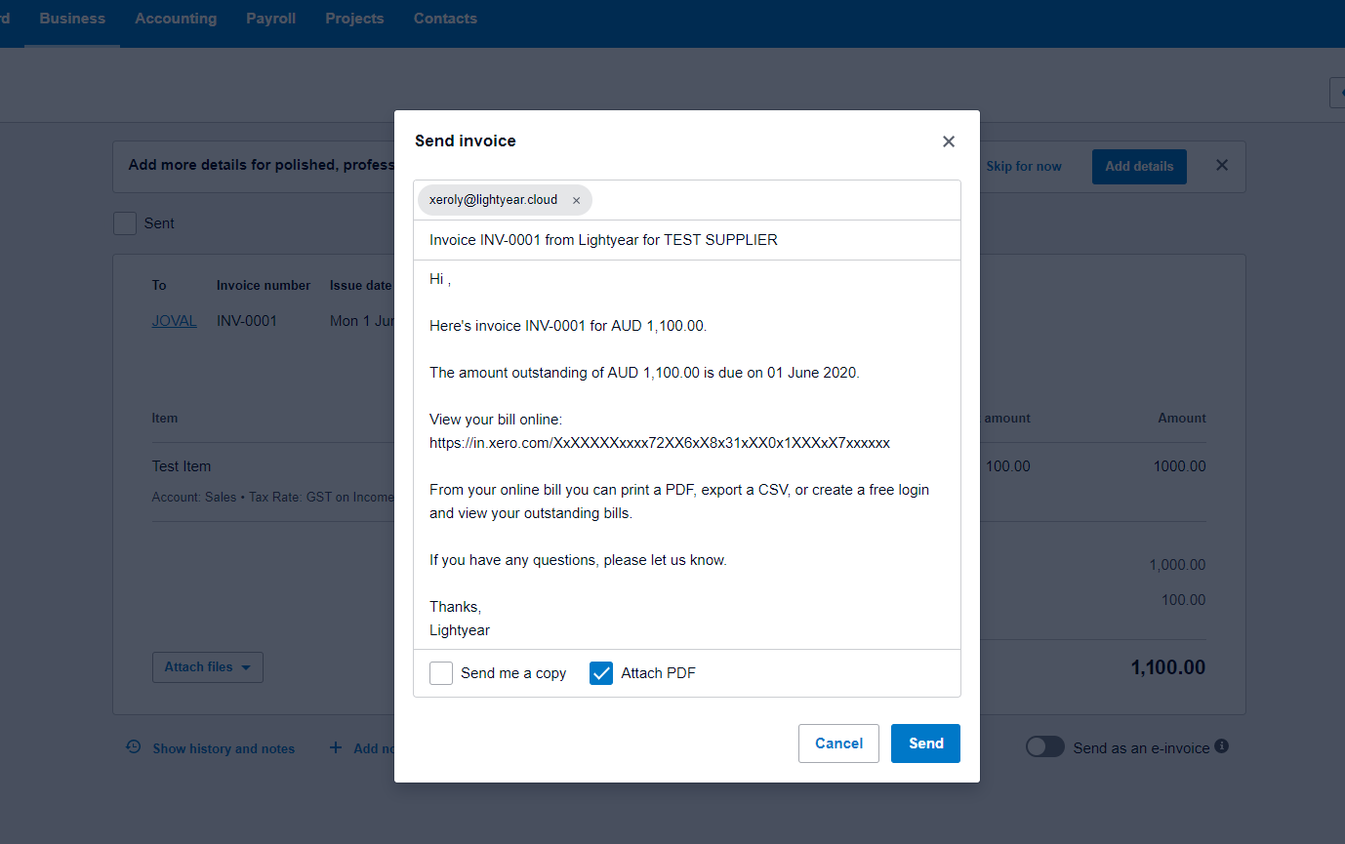Cancel sending the invoice

838,744
